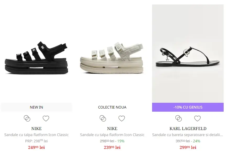Open black sandal title Sandale cu talpa flatform

coord(36,135)
